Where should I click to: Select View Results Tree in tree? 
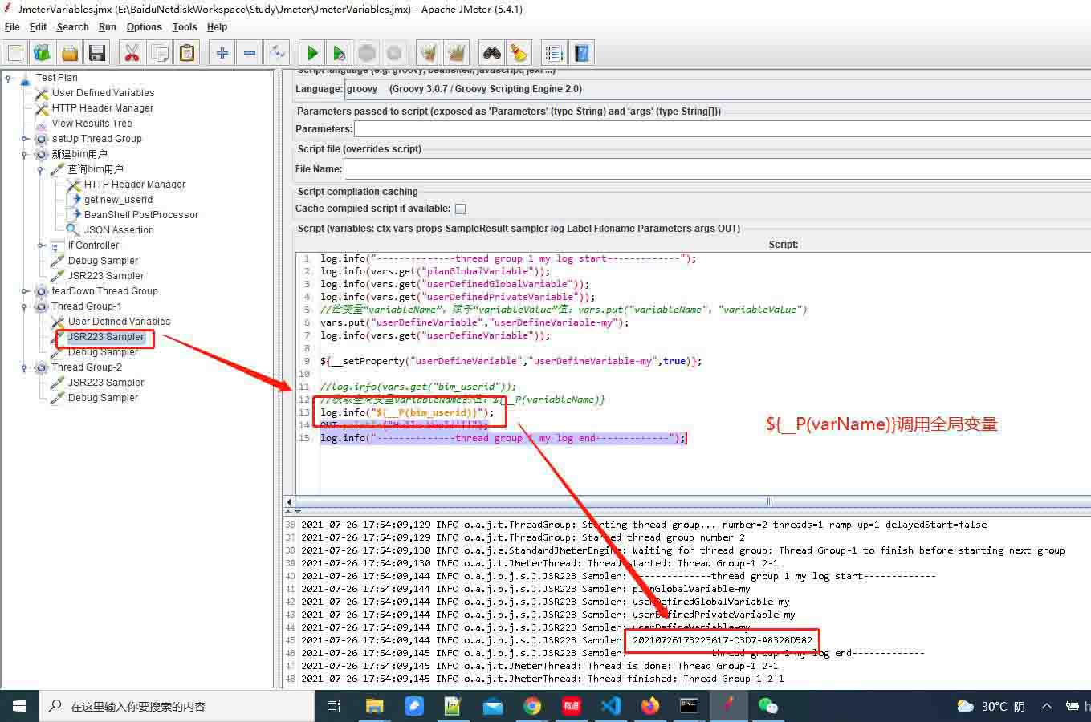click(92, 124)
